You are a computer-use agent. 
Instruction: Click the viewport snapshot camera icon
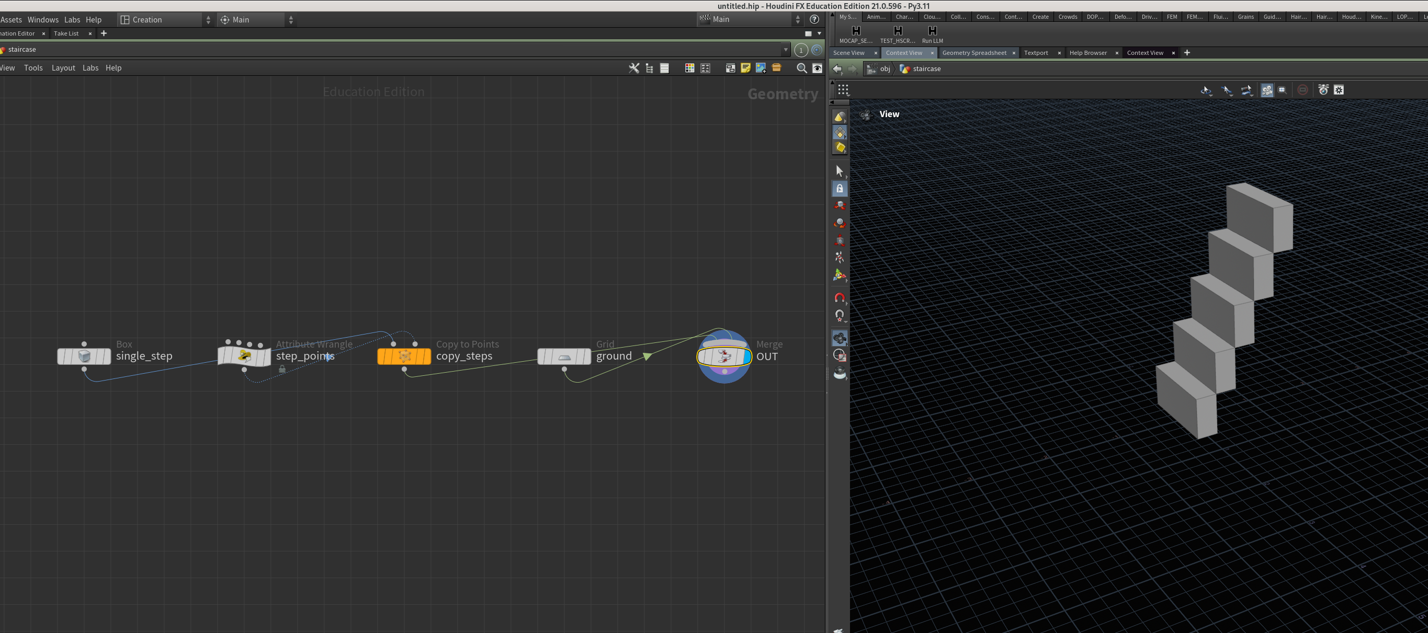click(x=1323, y=90)
